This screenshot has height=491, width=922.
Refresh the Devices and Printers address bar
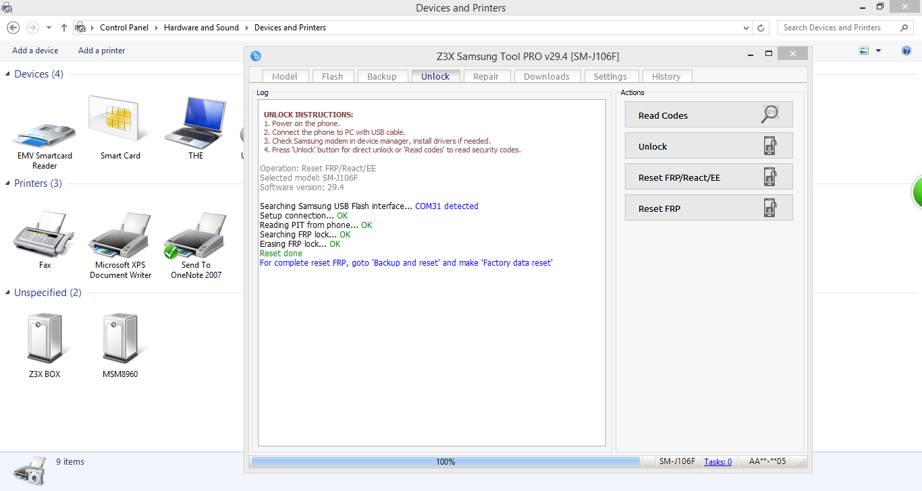point(761,28)
